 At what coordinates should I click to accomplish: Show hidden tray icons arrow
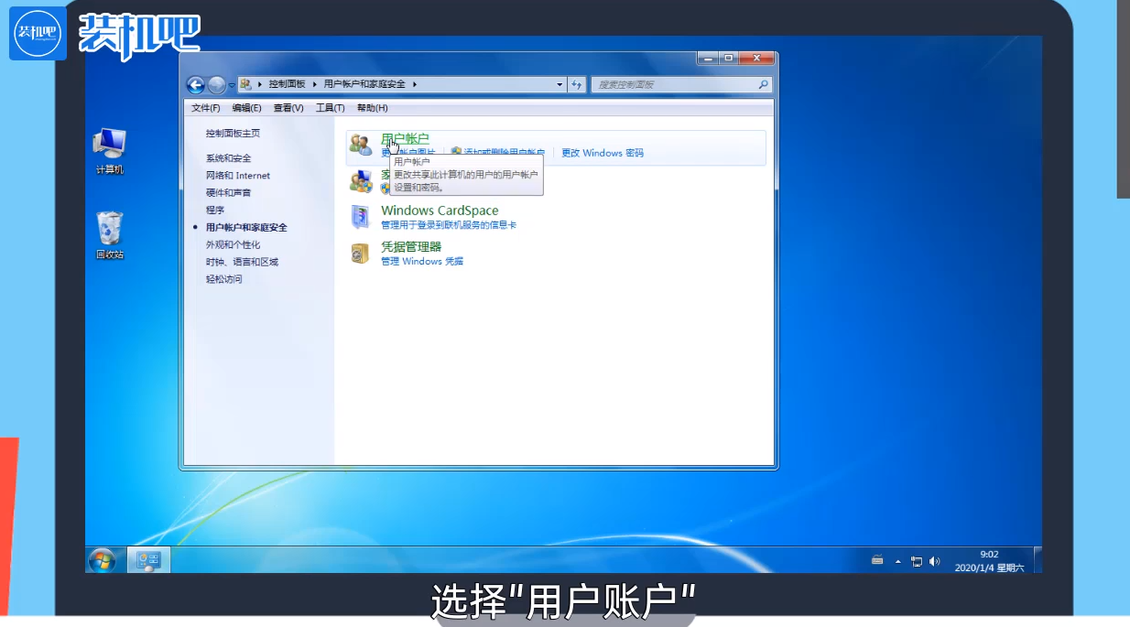tap(897, 561)
